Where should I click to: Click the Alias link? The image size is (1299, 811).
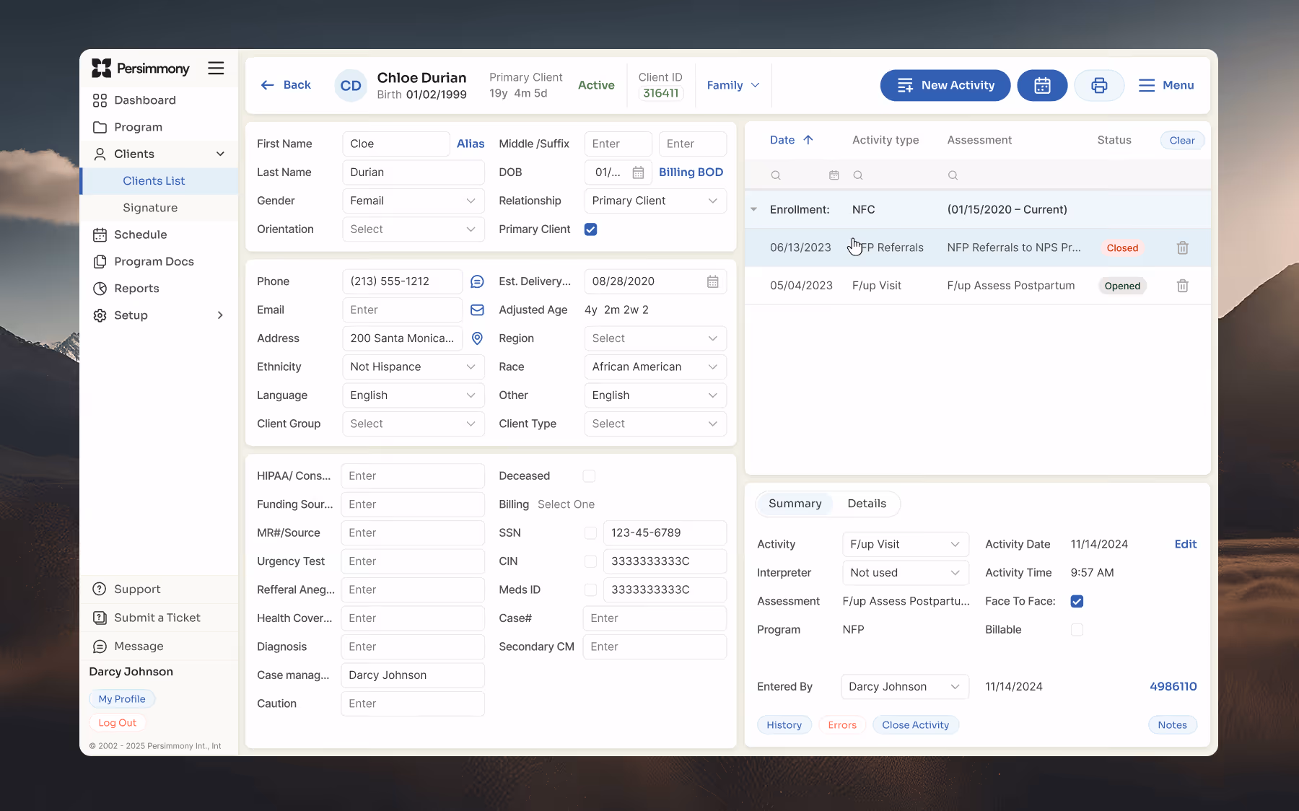pos(471,144)
